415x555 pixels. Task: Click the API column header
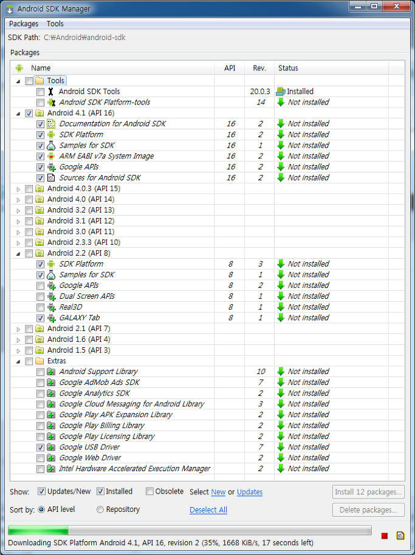(x=230, y=68)
